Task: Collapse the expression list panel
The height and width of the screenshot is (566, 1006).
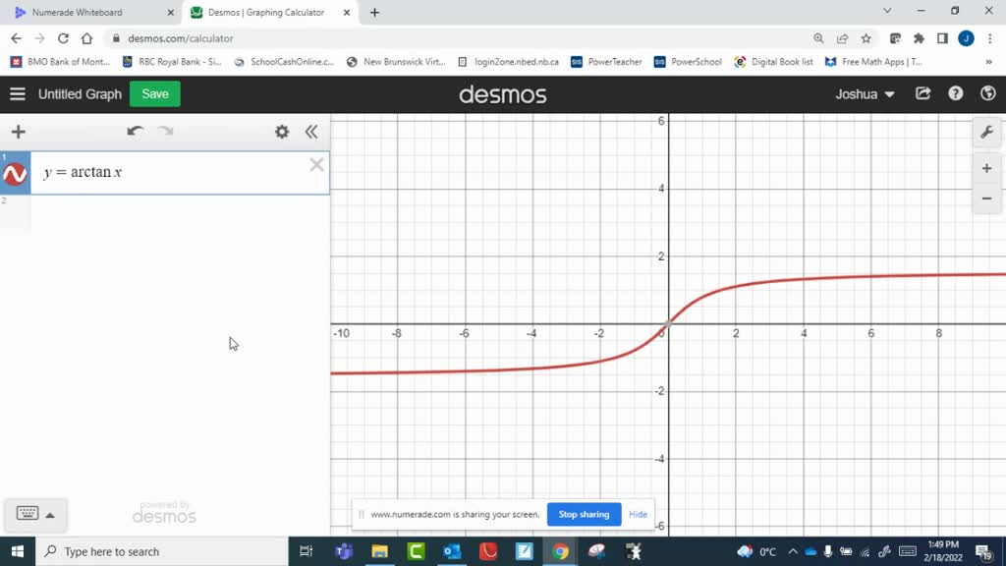Action: tap(311, 132)
